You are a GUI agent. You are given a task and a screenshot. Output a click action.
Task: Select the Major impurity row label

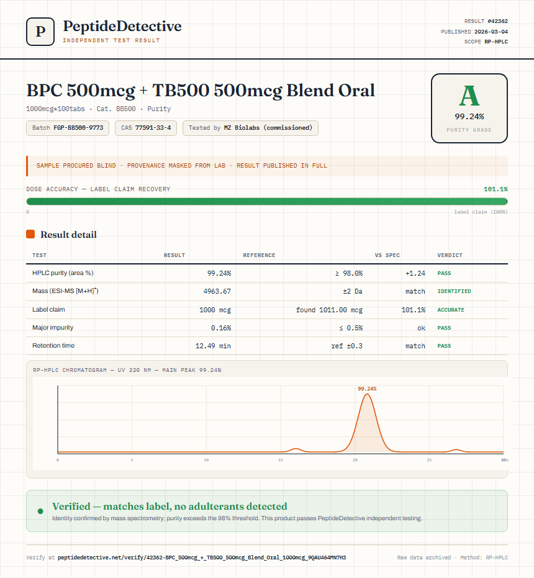(x=53, y=328)
